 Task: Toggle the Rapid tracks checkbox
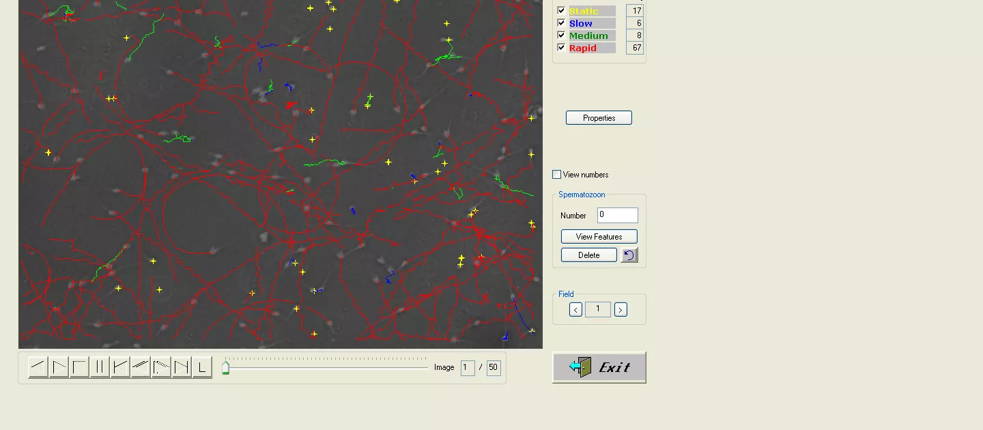561,48
